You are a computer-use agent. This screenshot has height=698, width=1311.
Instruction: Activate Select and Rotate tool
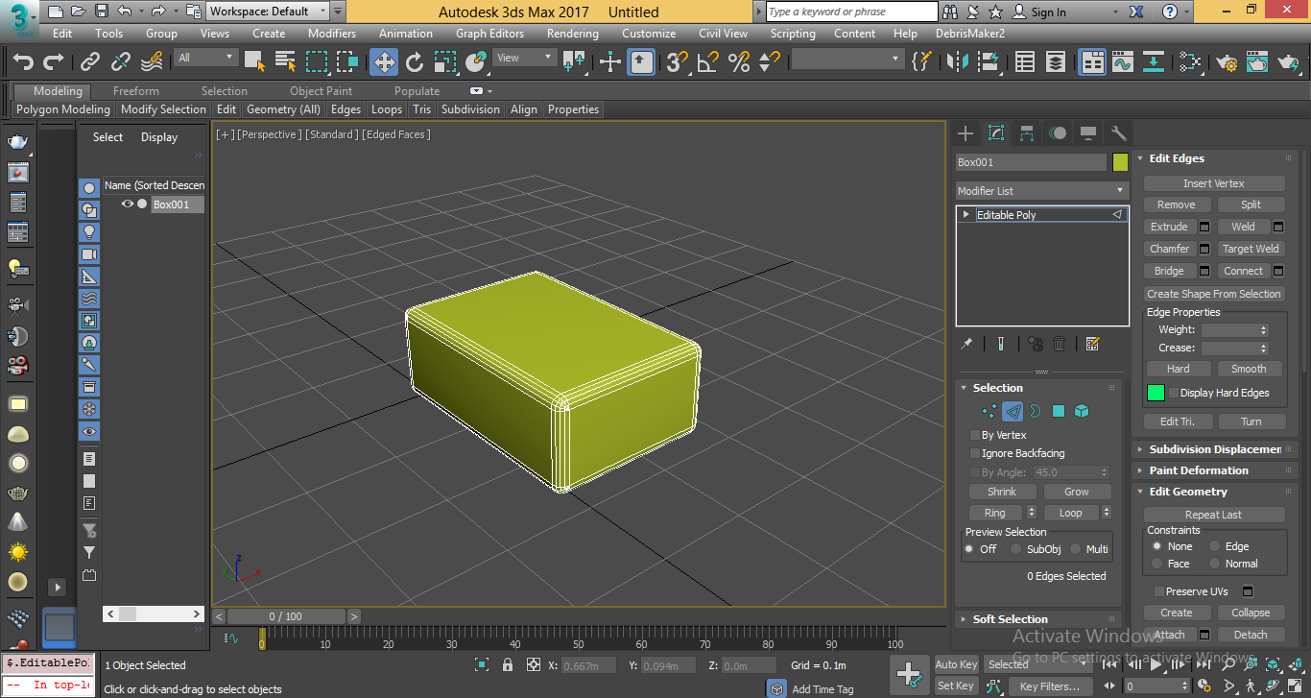pos(415,62)
